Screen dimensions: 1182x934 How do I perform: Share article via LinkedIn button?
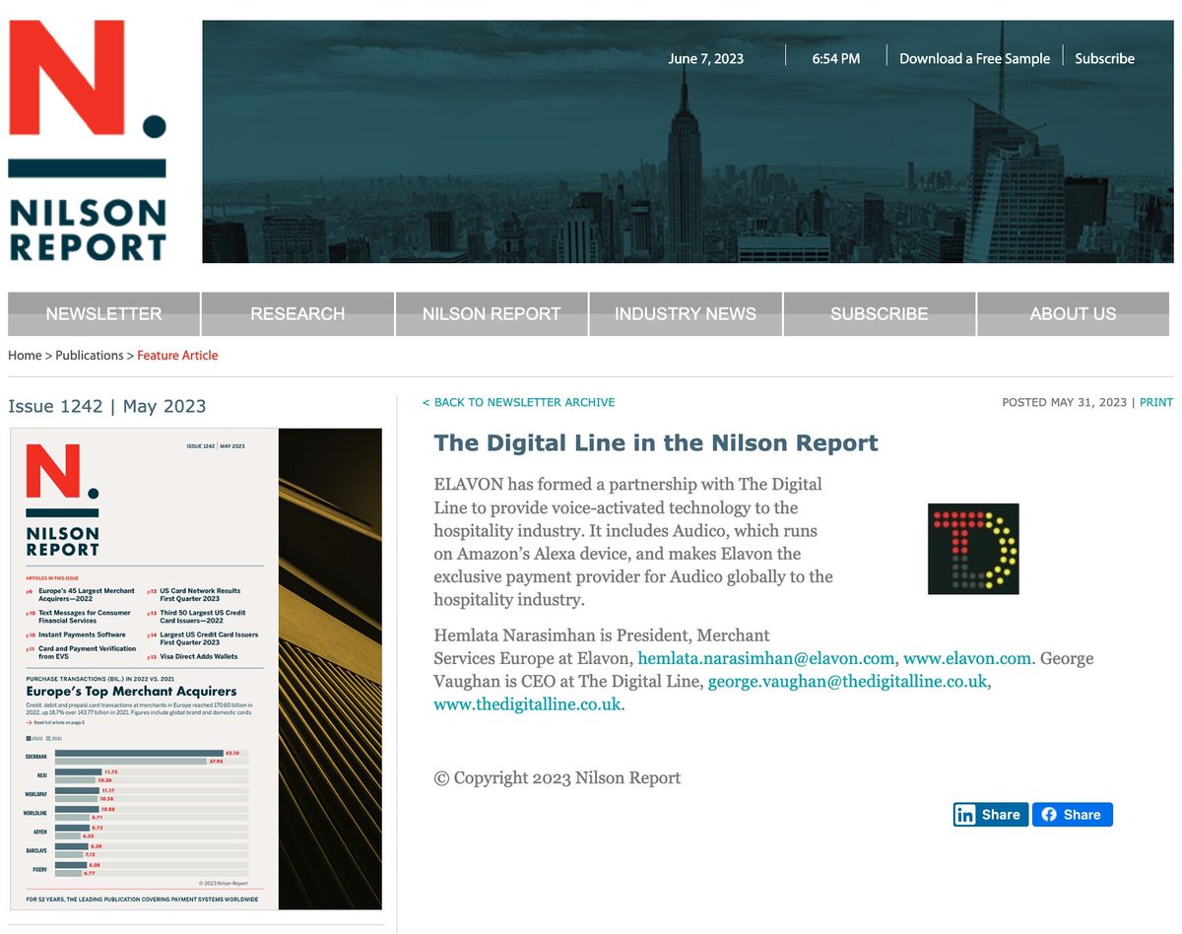click(x=990, y=814)
